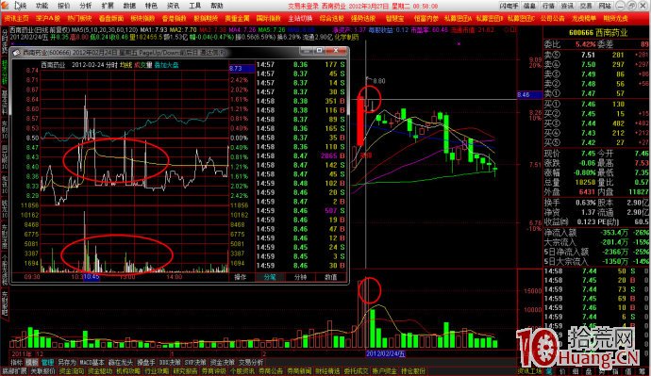Toggle 叠加大盘 in the intraday popup

(166, 65)
